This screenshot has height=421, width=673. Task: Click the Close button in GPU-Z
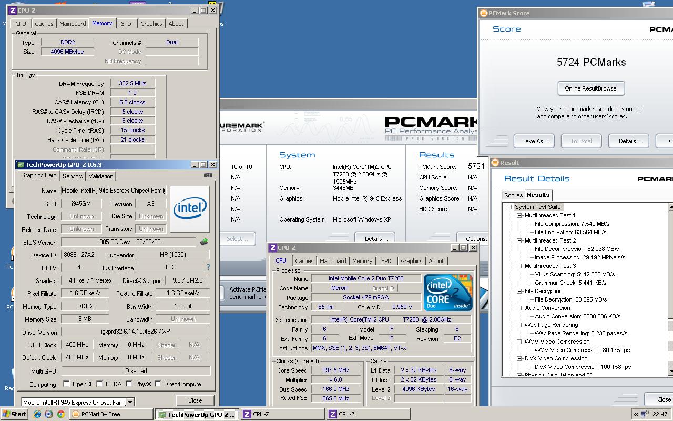coord(195,400)
